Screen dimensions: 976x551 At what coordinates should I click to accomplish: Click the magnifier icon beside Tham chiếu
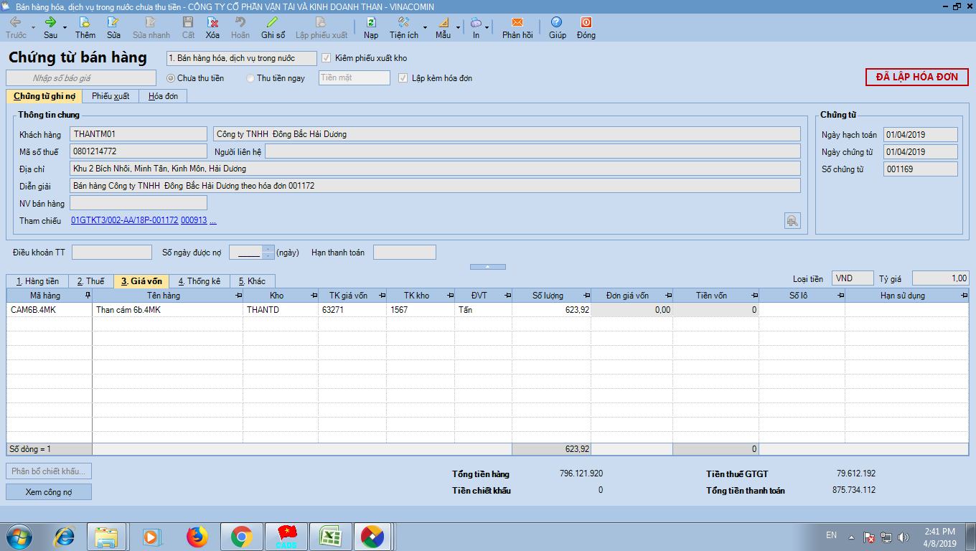point(792,221)
